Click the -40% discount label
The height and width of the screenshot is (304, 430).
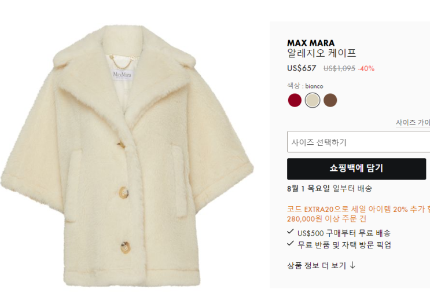pyautogui.click(x=366, y=68)
